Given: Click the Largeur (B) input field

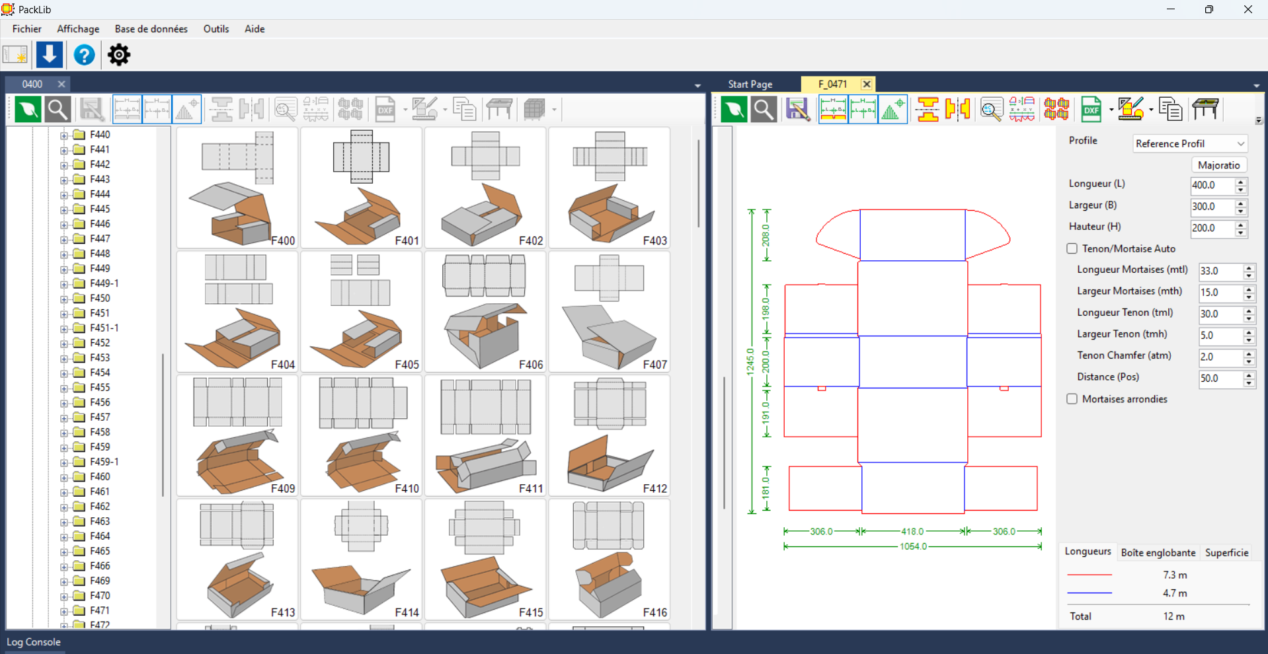Looking at the screenshot, I should [1212, 207].
